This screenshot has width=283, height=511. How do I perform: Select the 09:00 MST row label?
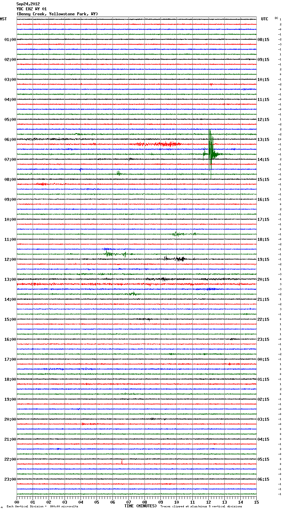click(10, 200)
